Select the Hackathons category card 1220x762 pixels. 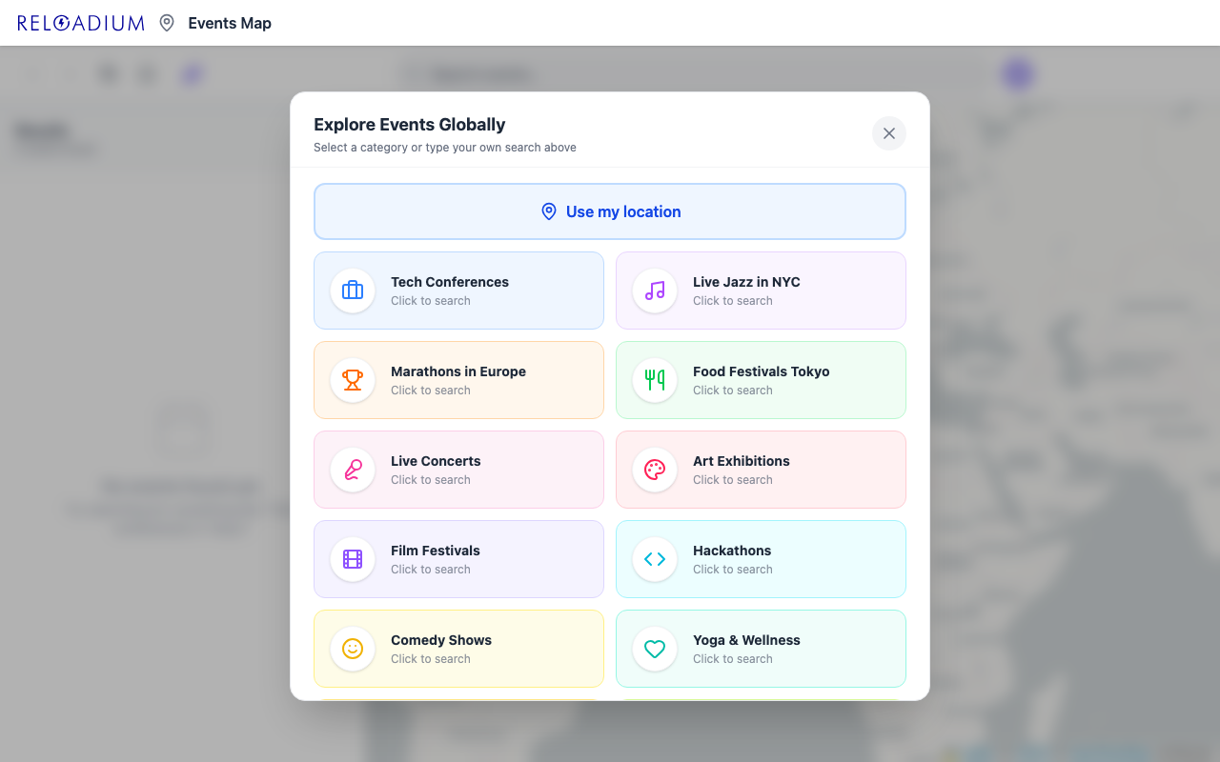point(761,558)
